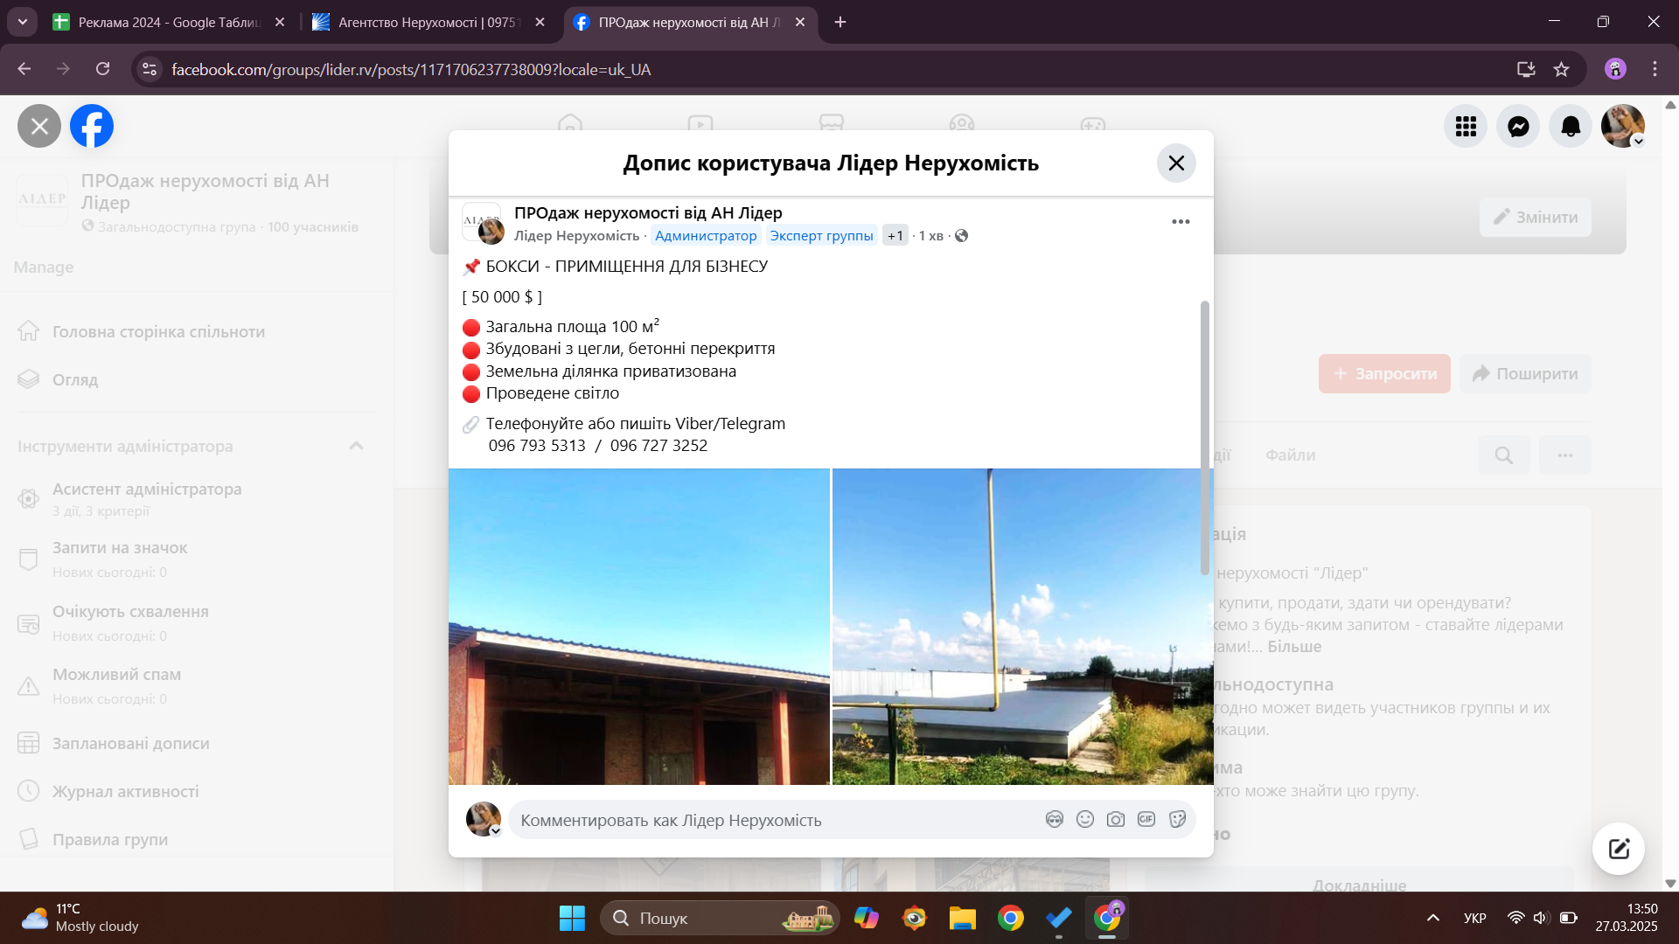Open sticker picker in comment box
This screenshot has height=944, width=1679.
(x=1177, y=819)
